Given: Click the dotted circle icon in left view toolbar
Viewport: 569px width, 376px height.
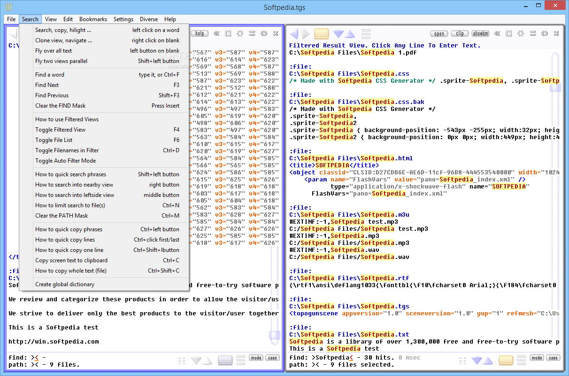Looking at the screenshot, I should click(240, 34).
